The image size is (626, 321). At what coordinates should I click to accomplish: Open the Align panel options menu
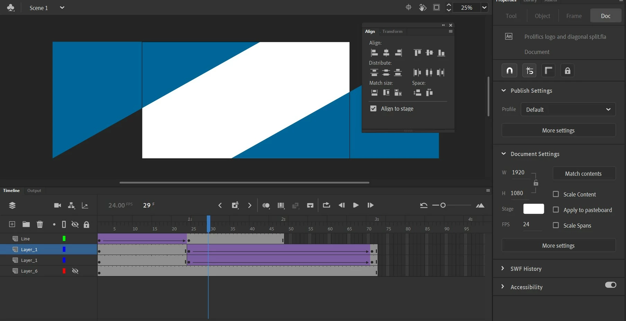click(x=451, y=31)
